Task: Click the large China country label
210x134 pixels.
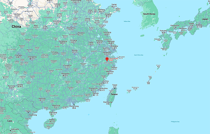Action: (16, 27)
